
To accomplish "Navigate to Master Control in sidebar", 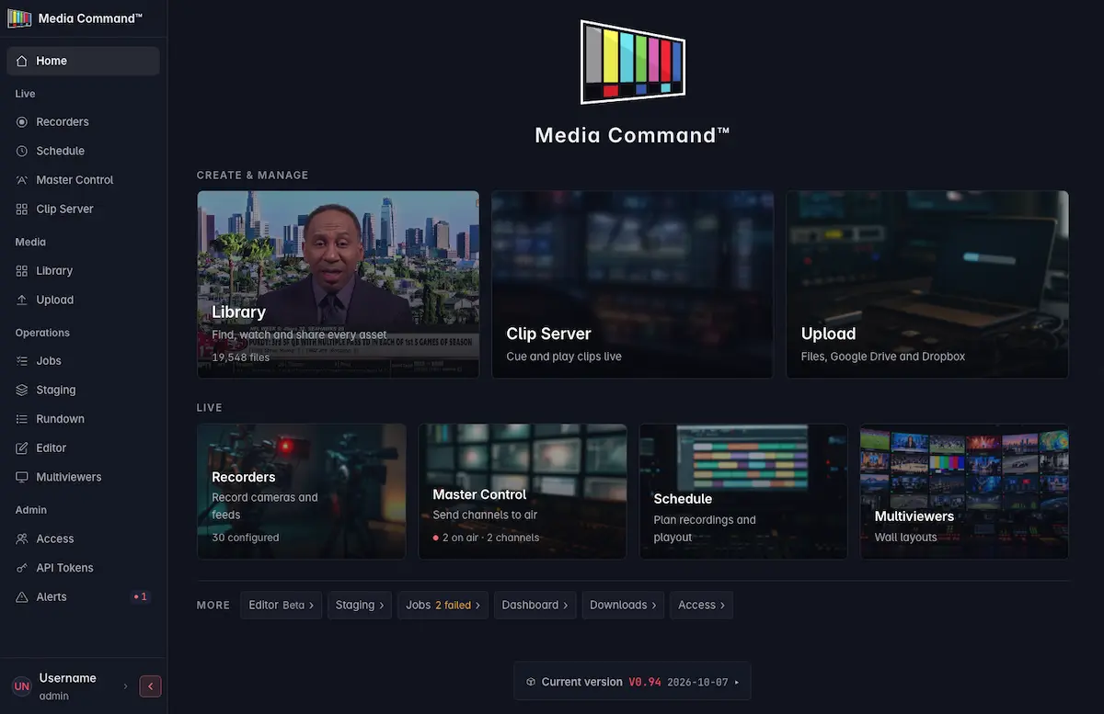I will pyautogui.click(x=83, y=180).
